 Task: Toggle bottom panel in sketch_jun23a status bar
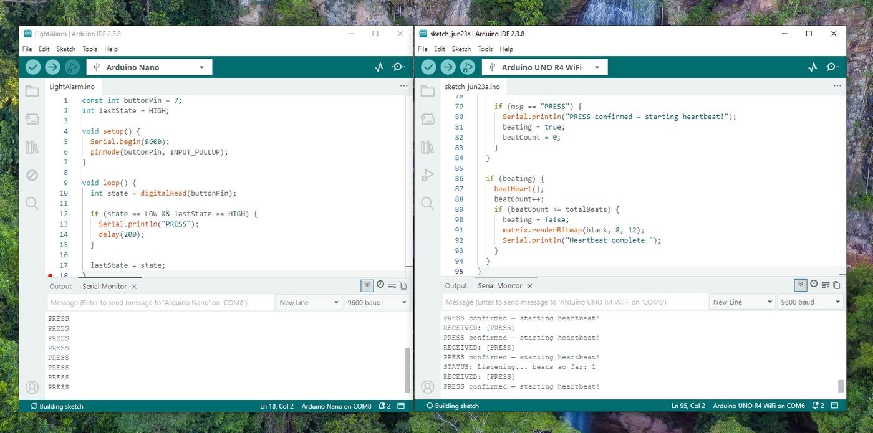[835, 406]
